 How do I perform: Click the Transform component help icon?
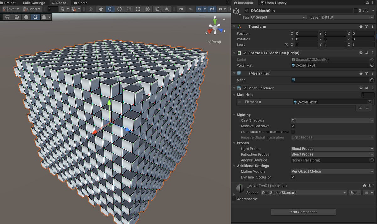point(361,27)
